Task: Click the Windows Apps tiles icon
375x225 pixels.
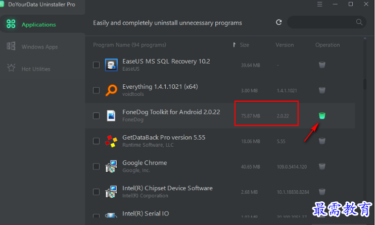Action: [x=11, y=46]
